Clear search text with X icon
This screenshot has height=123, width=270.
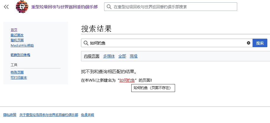(248, 43)
